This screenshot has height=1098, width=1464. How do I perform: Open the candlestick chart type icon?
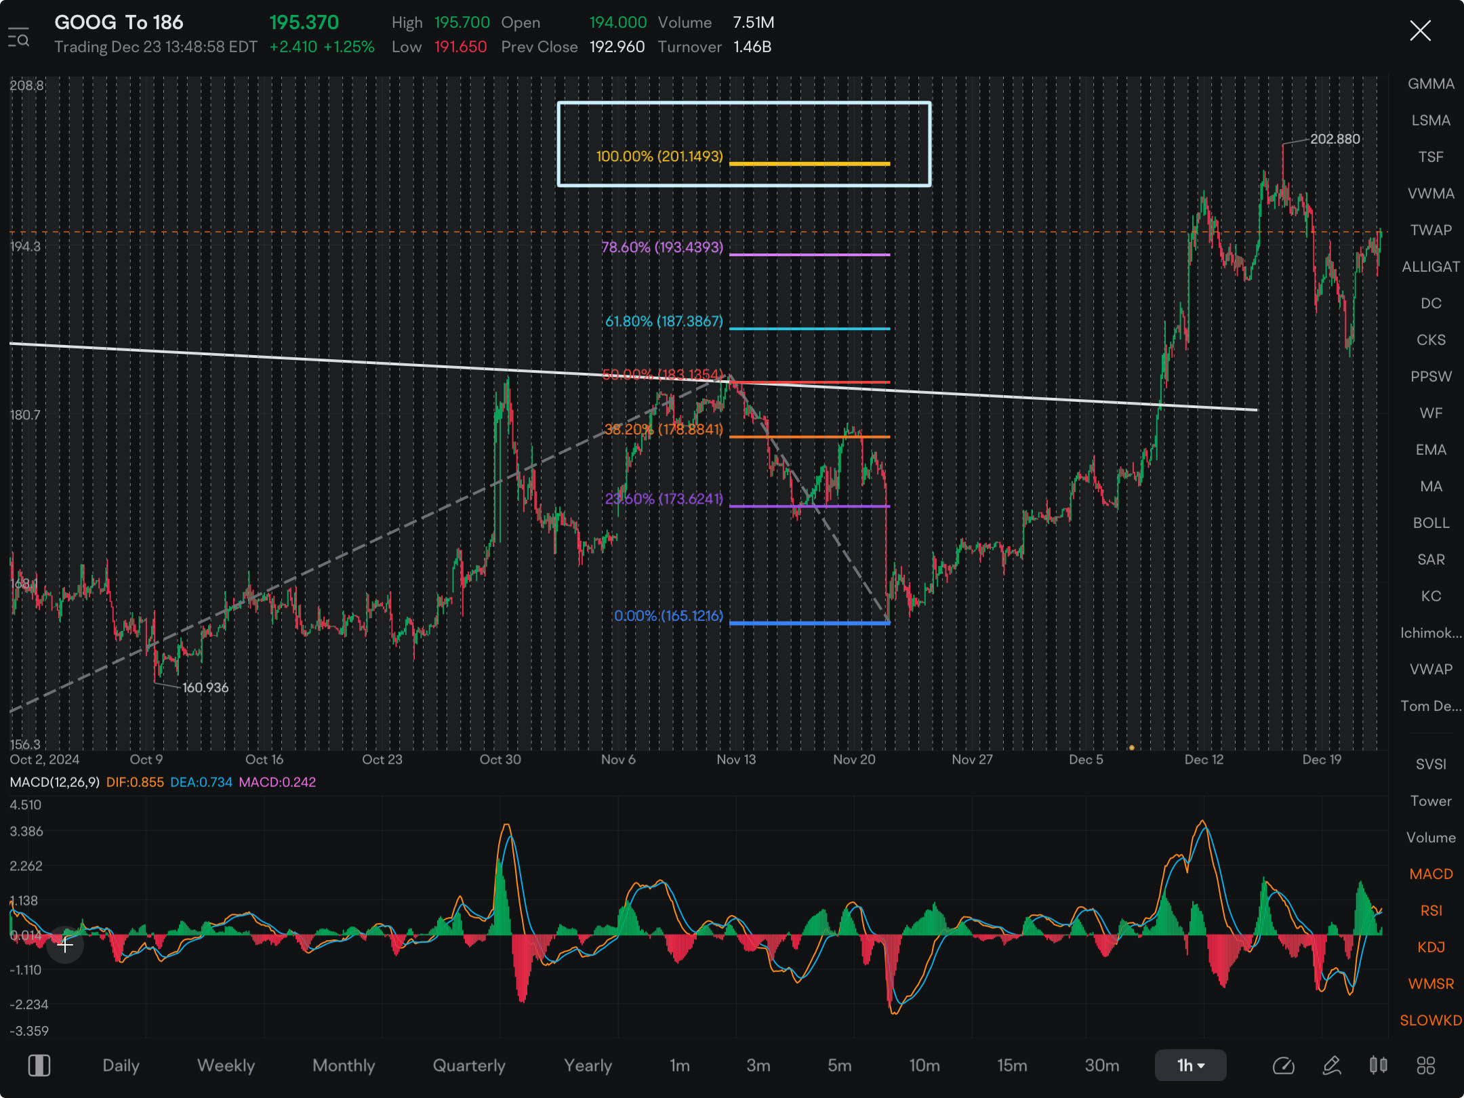click(x=1378, y=1065)
